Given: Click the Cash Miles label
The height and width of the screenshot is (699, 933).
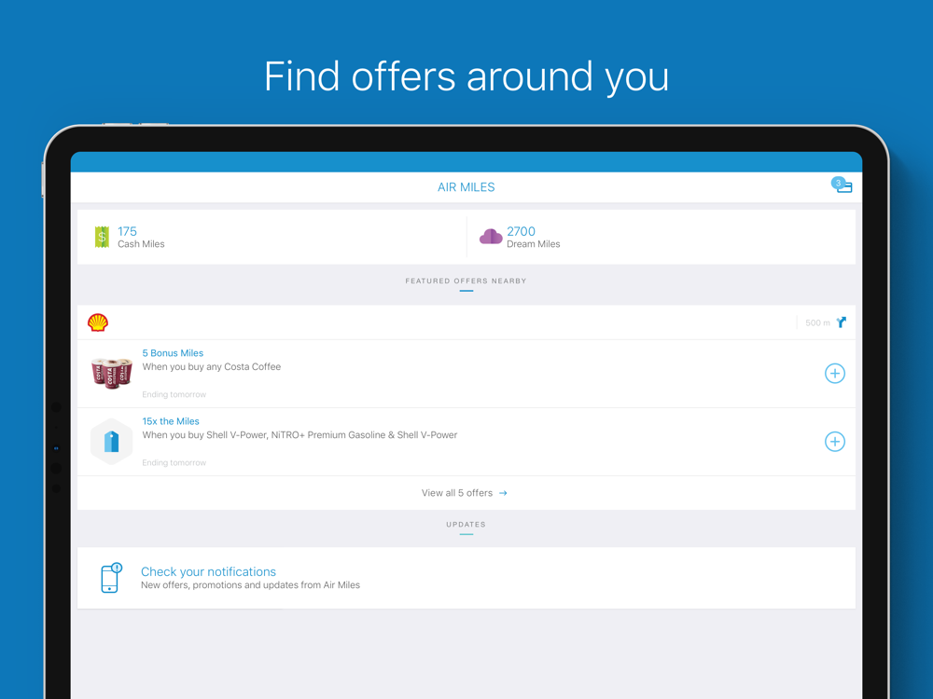Looking at the screenshot, I should pyautogui.click(x=141, y=243).
